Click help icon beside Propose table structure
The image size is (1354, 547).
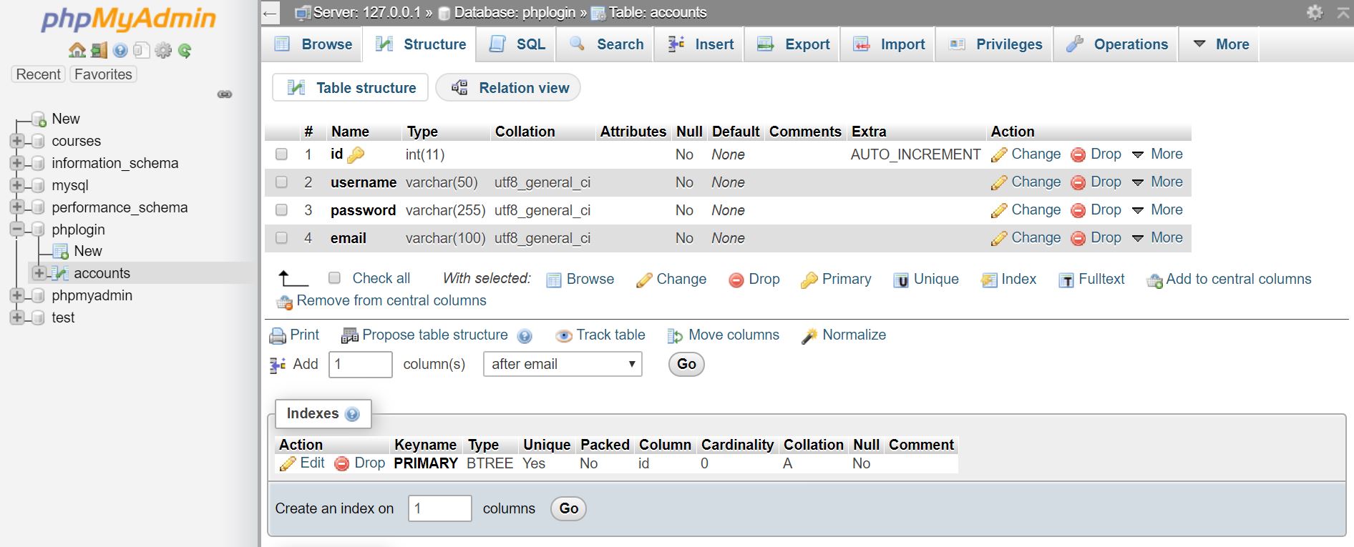tap(525, 336)
